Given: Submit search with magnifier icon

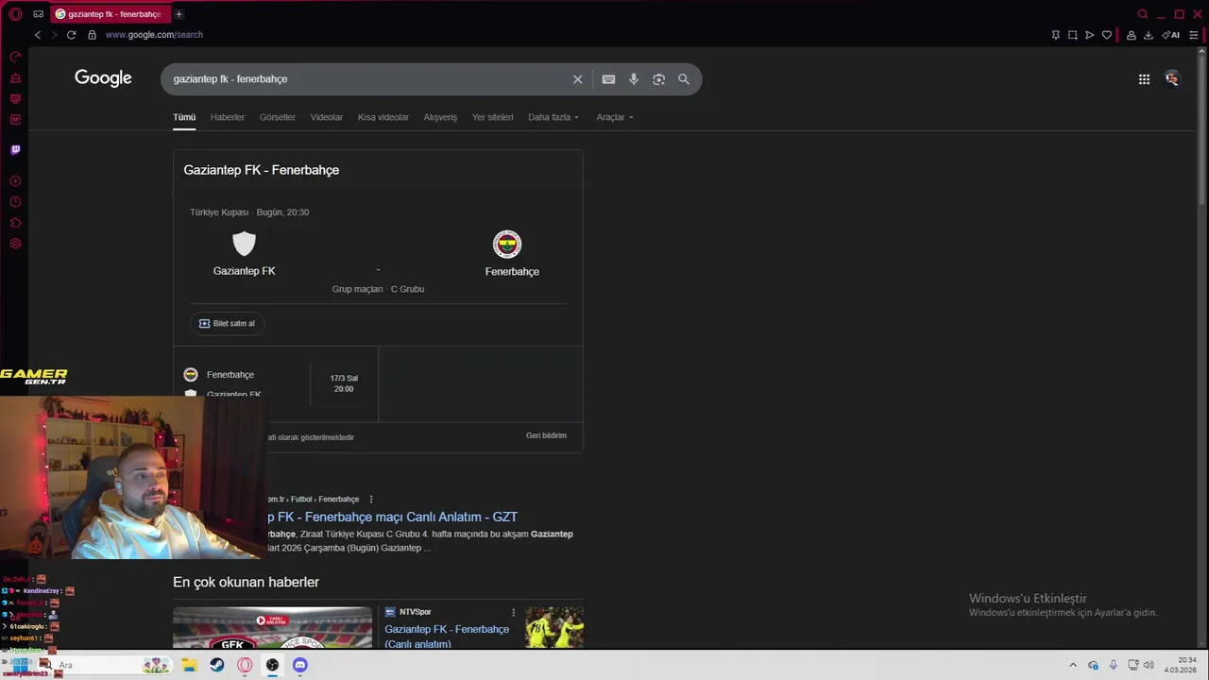Looking at the screenshot, I should pyautogui.click(x=683, y=79).
